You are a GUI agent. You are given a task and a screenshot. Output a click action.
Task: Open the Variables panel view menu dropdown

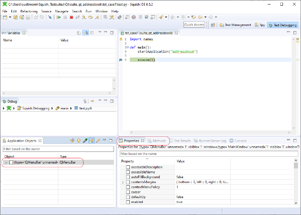(x=100, y=33)
